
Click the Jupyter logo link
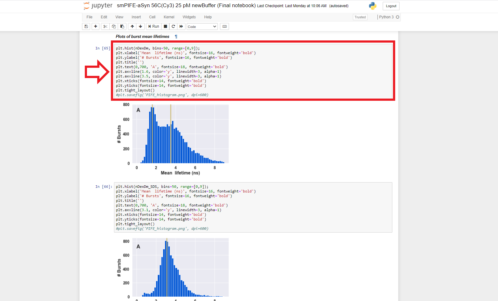[x=98, y=6]
